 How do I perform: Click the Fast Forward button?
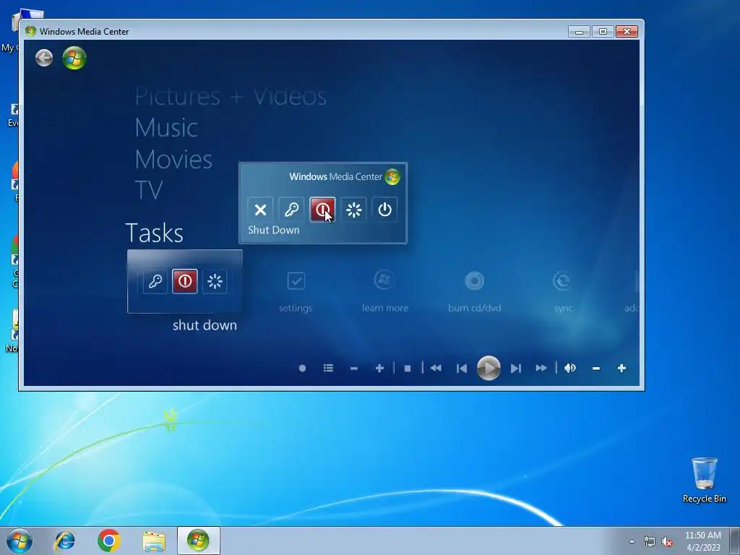[x=541, y=368]
